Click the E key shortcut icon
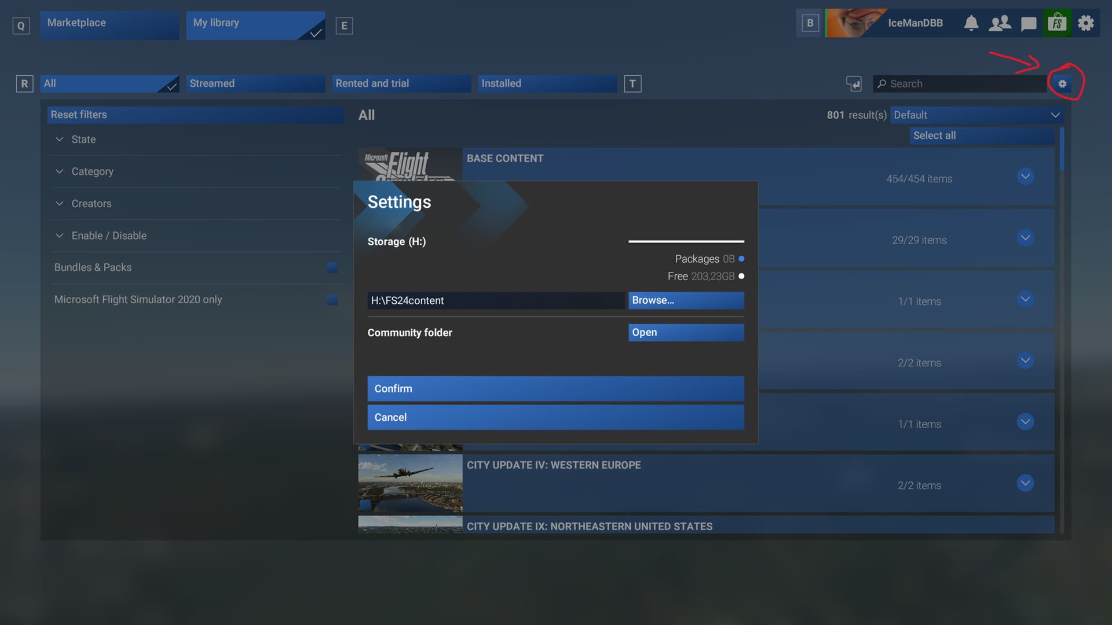1112x625 pixels. (x=344, y=25)
